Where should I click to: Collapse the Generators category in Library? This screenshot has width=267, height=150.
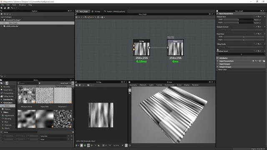pyautogui.click(x=2, y=103)
